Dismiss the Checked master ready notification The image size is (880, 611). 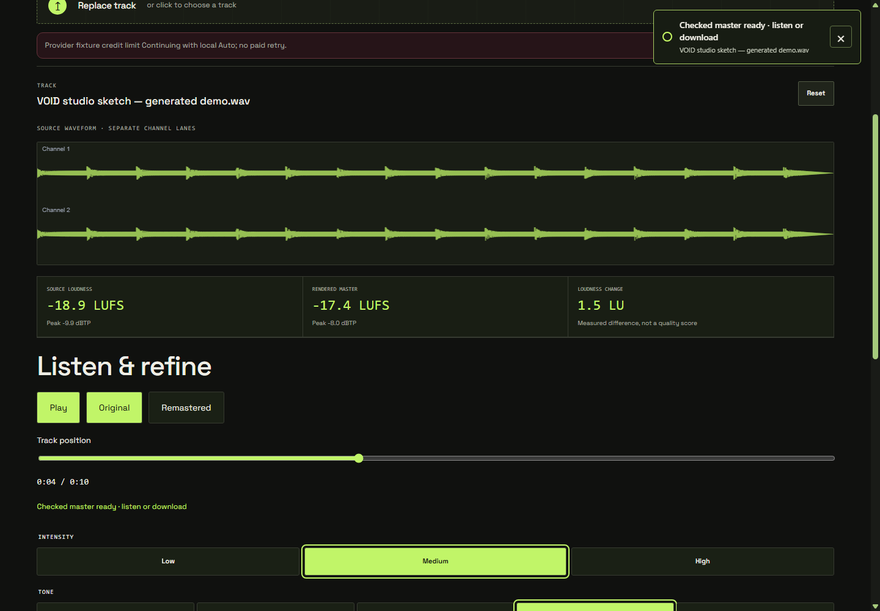841,37
